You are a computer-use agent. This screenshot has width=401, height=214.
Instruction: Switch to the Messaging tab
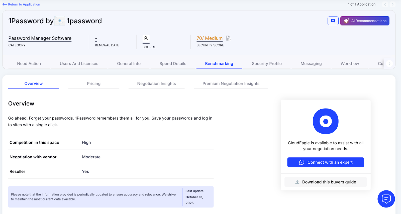(x=311, y=64)
